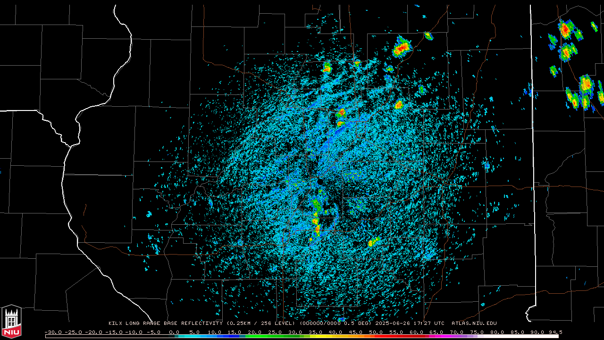
Task: Click the 94.5 label on the reflectivity scale
Action: pos(555,332)
